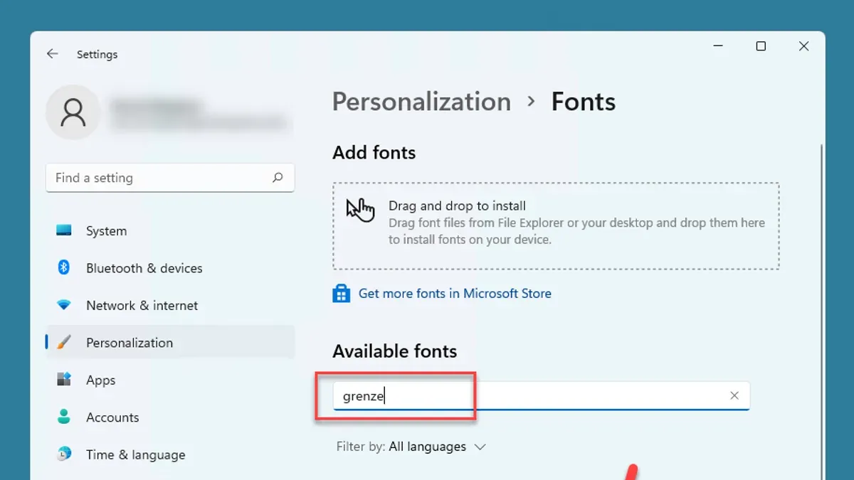
Task: Go back using the Settings back arrow
Action: point(52,54)
